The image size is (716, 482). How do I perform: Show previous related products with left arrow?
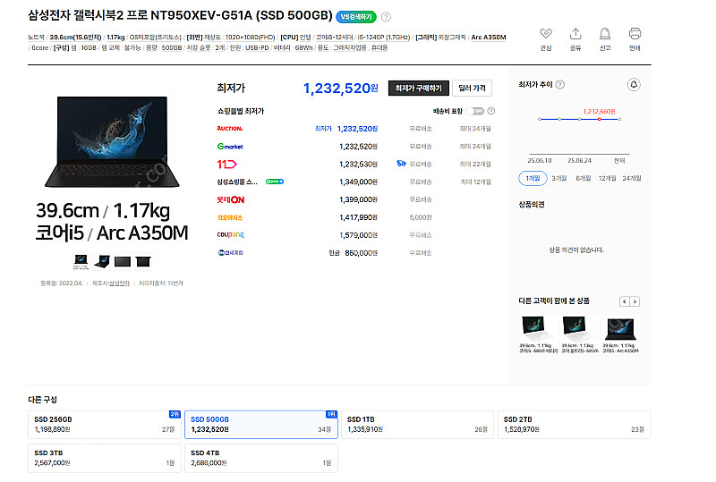click(624, 301)
